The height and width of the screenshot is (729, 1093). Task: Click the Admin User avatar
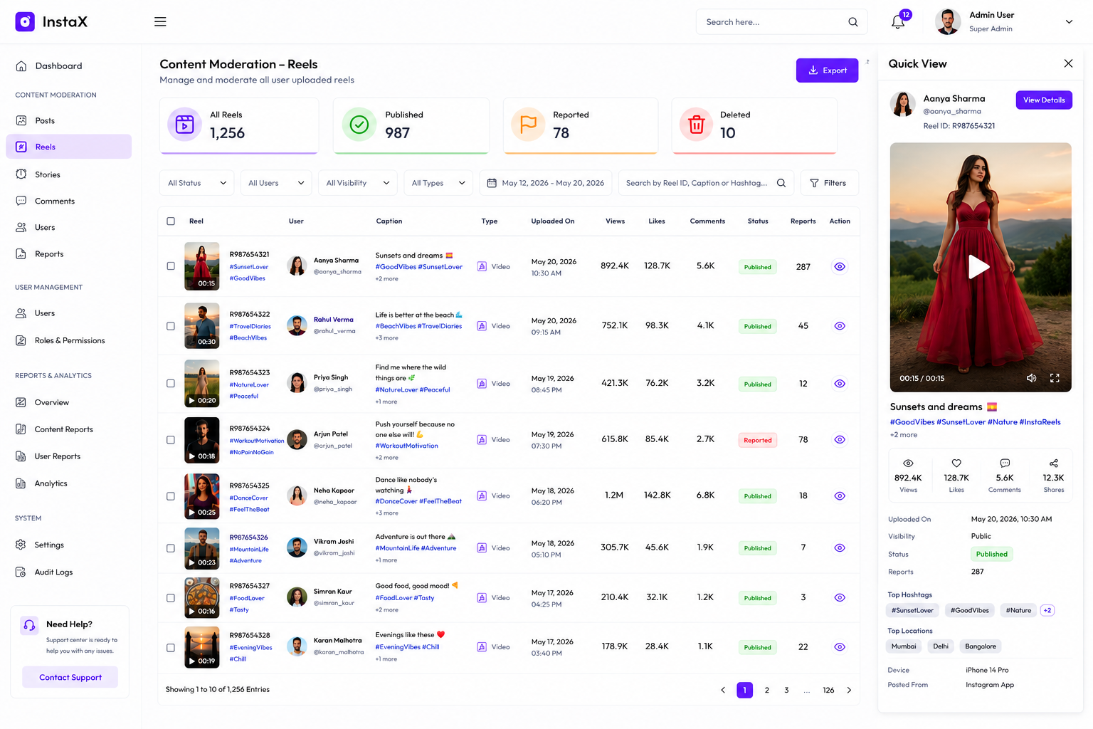[948, 22]
